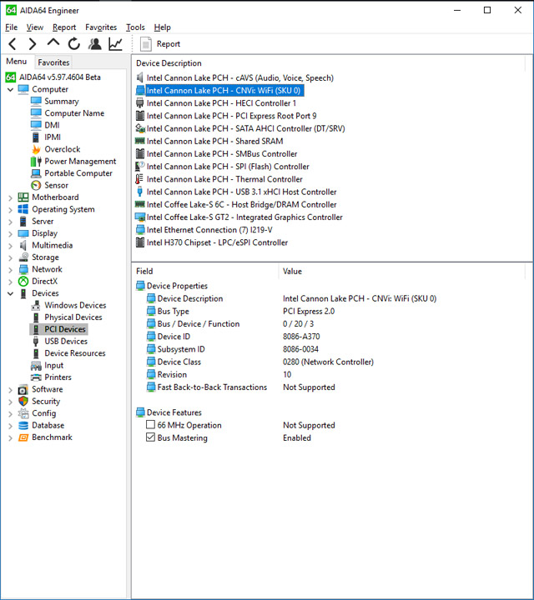The image size is (534, 600).
Task: Open the user profile toolbar icon
Action: tap(94, 44)
